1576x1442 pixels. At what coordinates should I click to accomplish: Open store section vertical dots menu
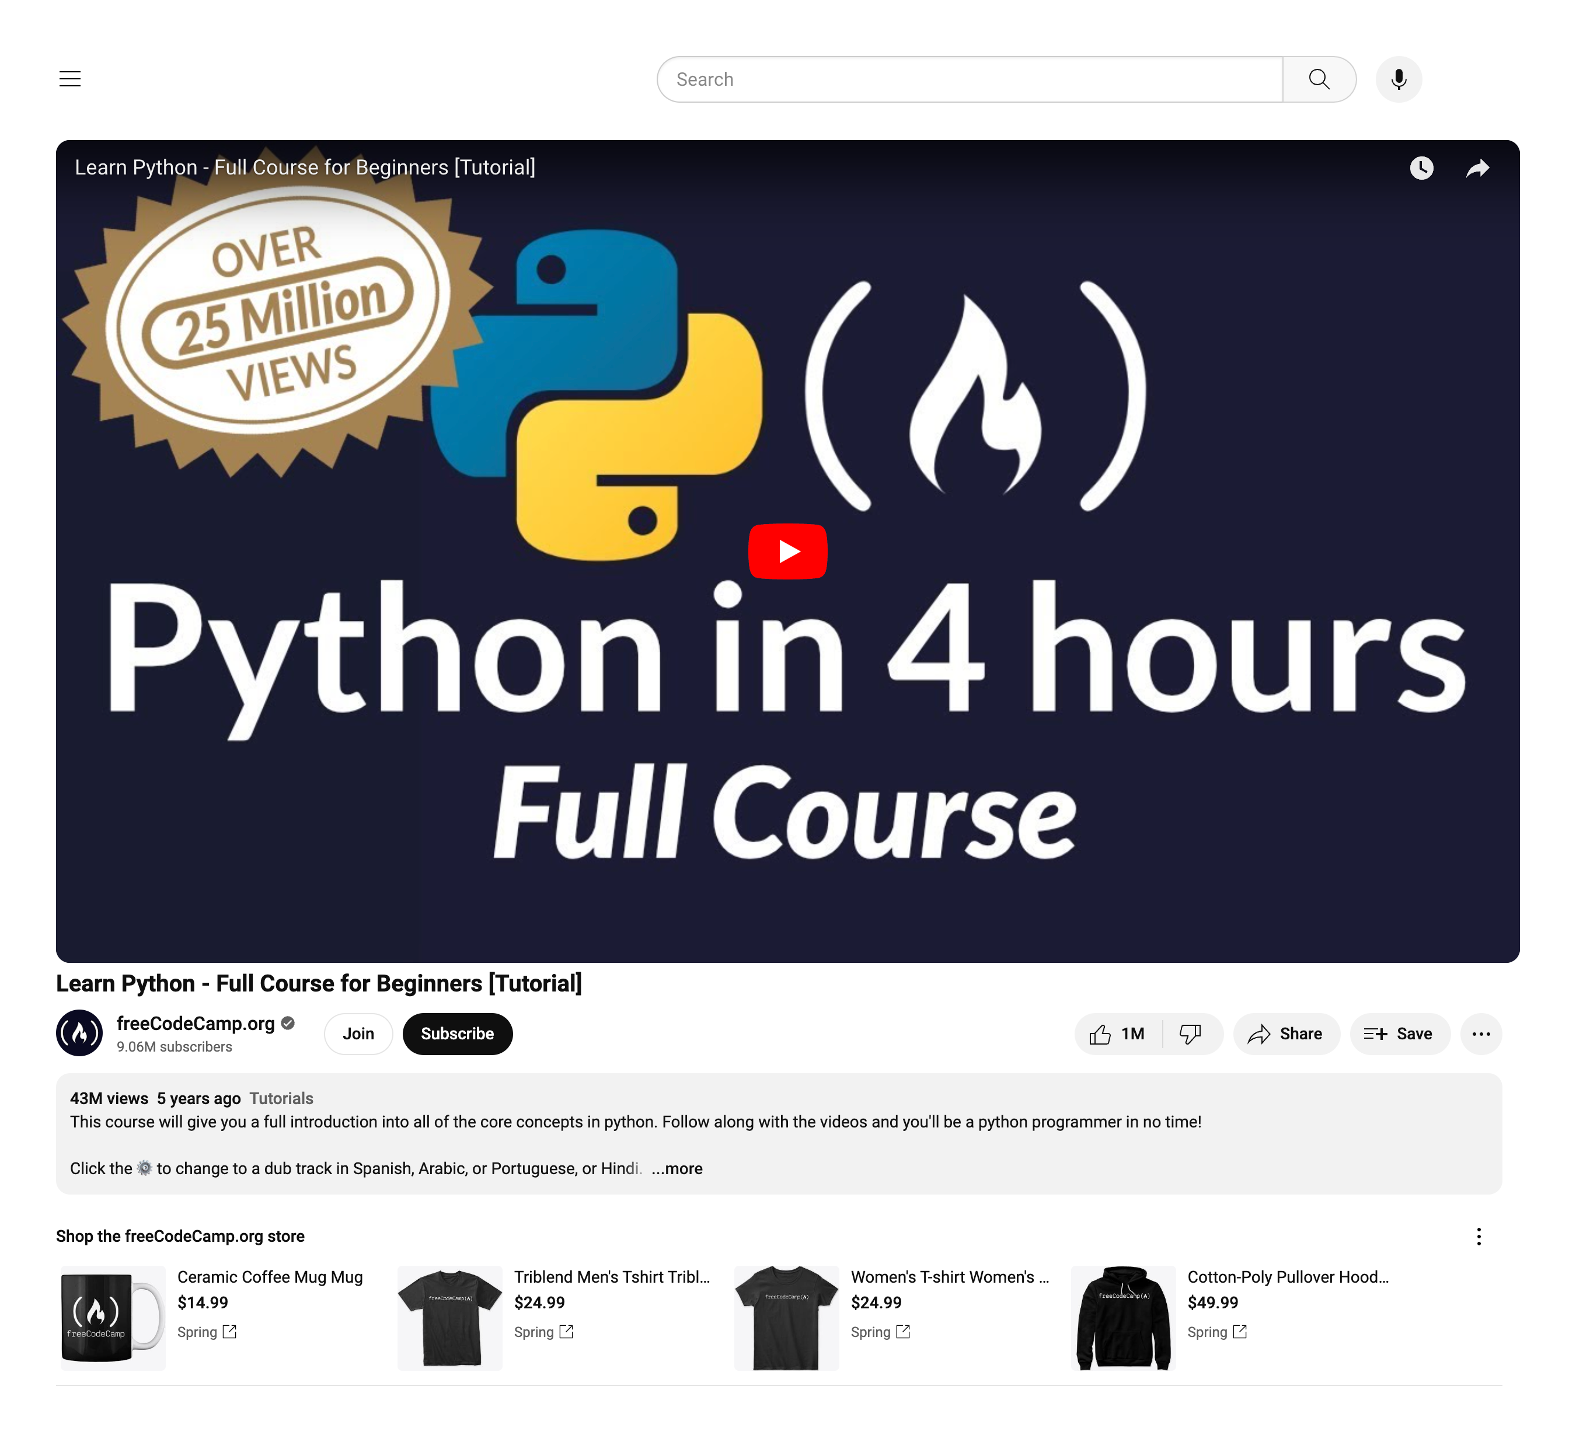coord(1479,1235)
